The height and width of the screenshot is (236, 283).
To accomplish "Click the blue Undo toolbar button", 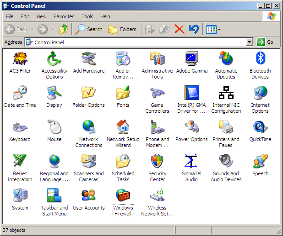I will click(194, 29).
